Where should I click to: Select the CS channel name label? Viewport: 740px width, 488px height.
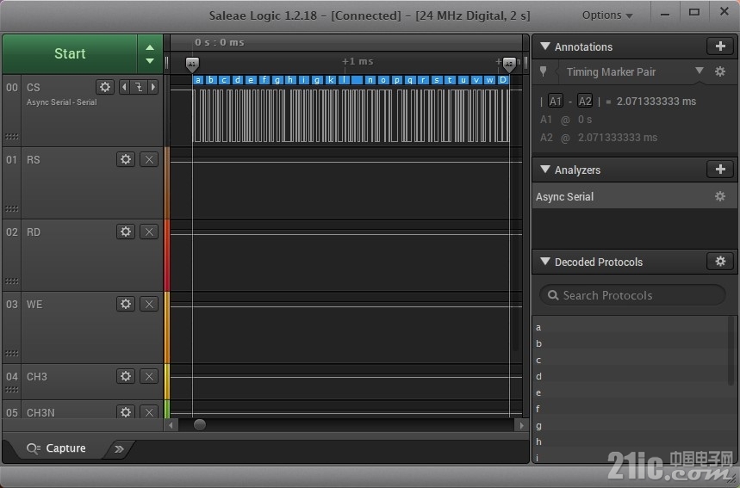(x=33, y=87)
